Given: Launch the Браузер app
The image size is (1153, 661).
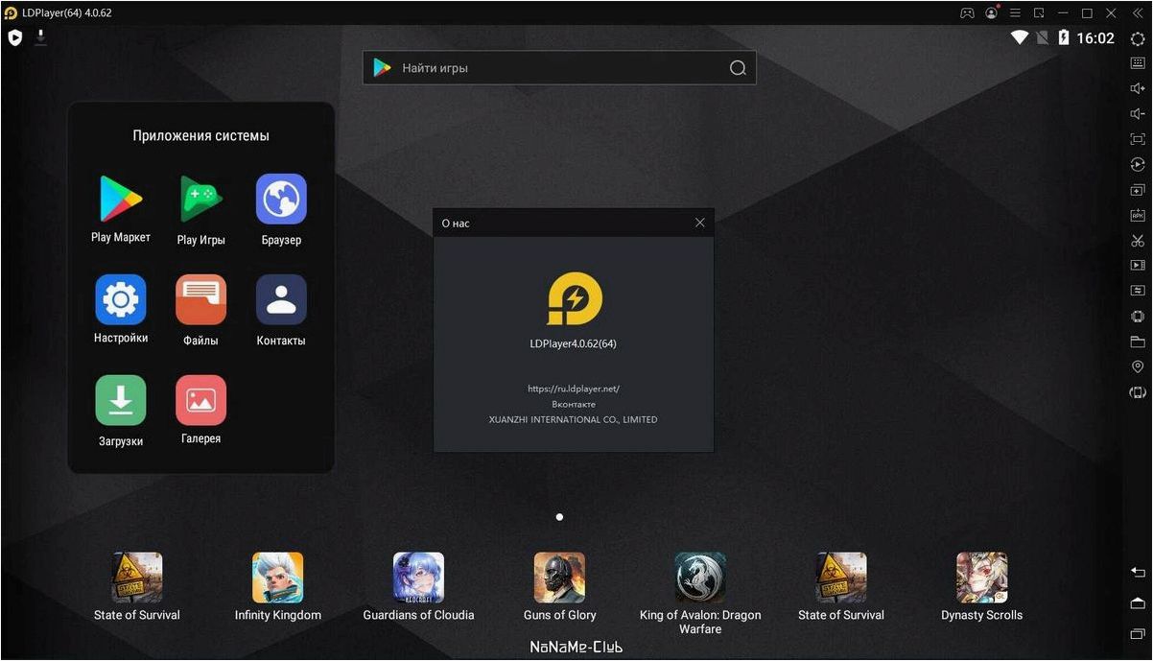Looking at the screenshot, I should point(281,209).
